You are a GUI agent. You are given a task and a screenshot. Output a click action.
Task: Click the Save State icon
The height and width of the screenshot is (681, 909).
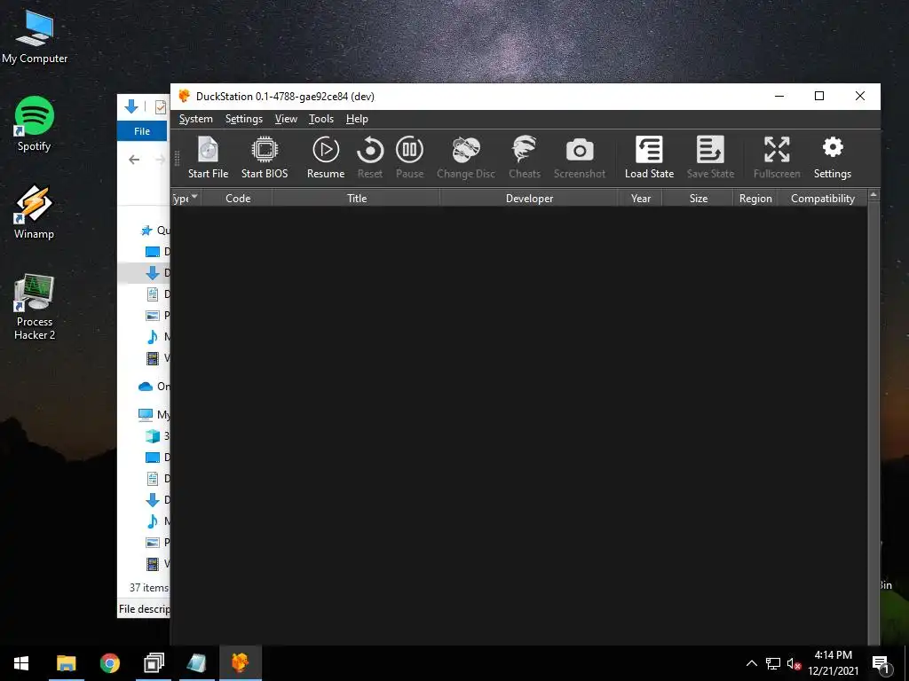tap(711, 157)
